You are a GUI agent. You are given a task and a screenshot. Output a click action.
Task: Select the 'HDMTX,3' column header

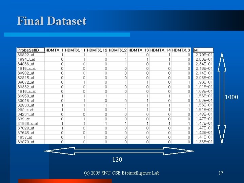181,50
